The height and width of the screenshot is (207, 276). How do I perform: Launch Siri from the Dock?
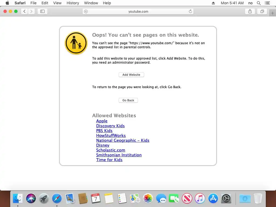tap(31, 198)
